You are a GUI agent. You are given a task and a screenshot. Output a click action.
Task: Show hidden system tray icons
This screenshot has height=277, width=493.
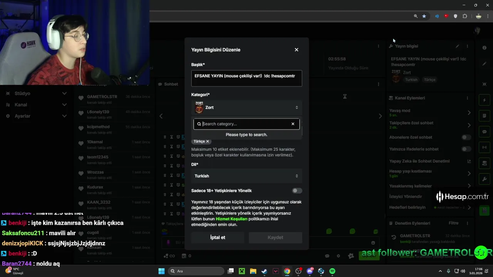440,271
